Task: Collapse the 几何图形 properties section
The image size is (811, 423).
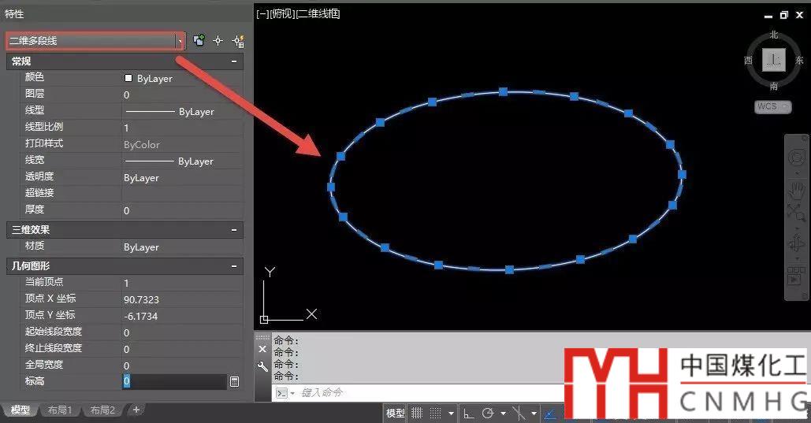Action: pos(234,265)
